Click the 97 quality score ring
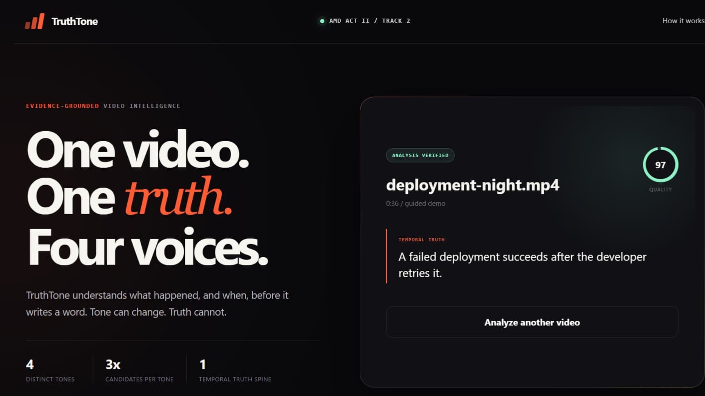The width and height of the screenshot is (705, 396). pos(660,165)
